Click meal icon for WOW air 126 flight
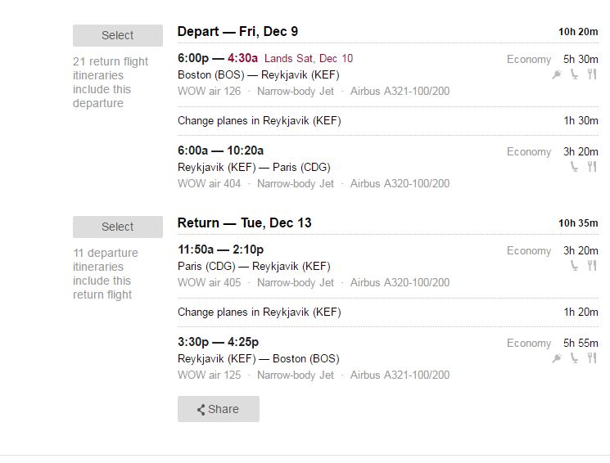This screenshot has width=610, height=463. click(592, 74)
